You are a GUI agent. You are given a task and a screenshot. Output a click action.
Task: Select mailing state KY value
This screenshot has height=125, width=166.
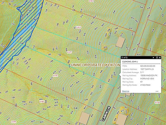click(x=142, y=82)
